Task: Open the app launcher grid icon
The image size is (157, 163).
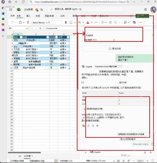Action: (x=11, y=10)
